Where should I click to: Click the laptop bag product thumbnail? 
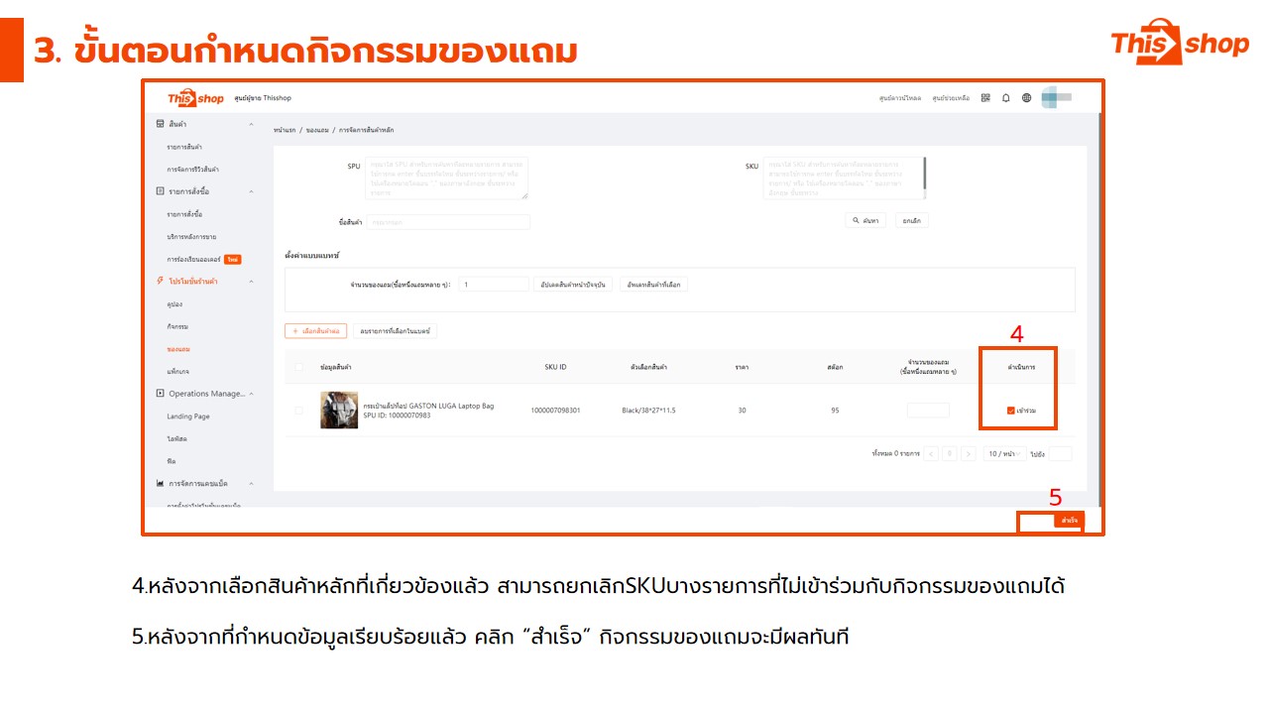339,410
